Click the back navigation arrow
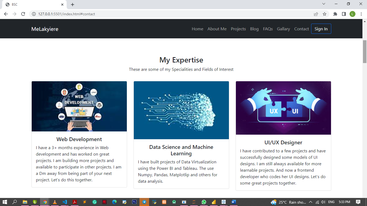Viewport: 367px width, 206px height. 6,14
